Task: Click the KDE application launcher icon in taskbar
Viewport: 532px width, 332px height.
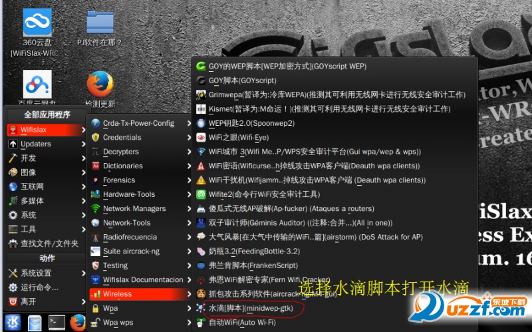Action: [13, 322]
